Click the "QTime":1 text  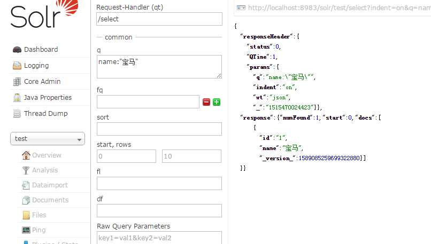tap(262, 57)
